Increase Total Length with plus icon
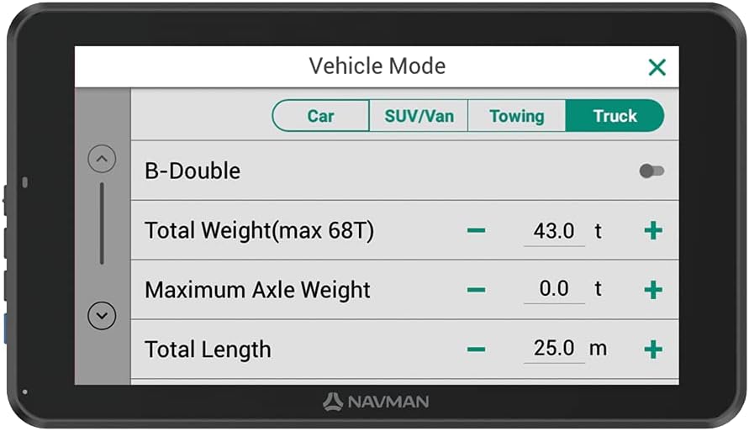The height and width of the screenshot is (431, 749). point(653,350)
